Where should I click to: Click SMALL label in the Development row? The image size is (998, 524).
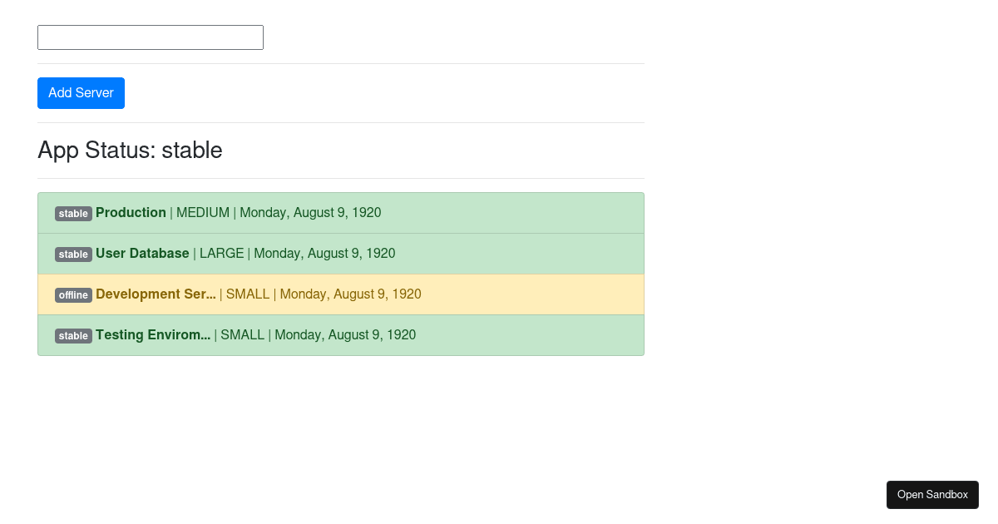pos(248,294)
